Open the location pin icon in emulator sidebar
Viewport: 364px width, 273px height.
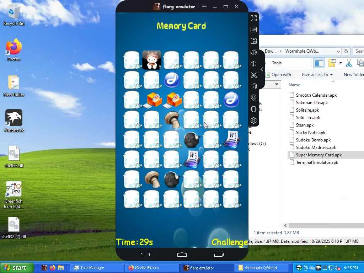tap(254, 98)
